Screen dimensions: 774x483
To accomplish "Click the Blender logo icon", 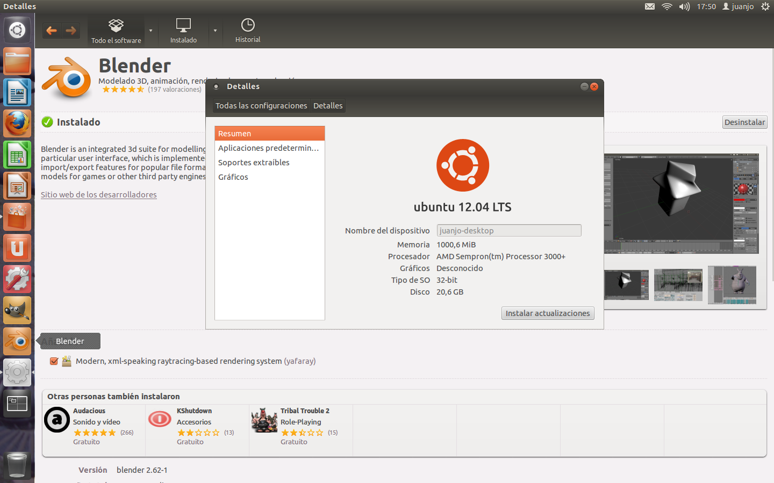I will click(67, 78).
